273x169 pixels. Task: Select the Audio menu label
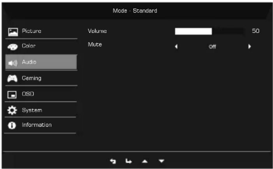pos(29,62)
